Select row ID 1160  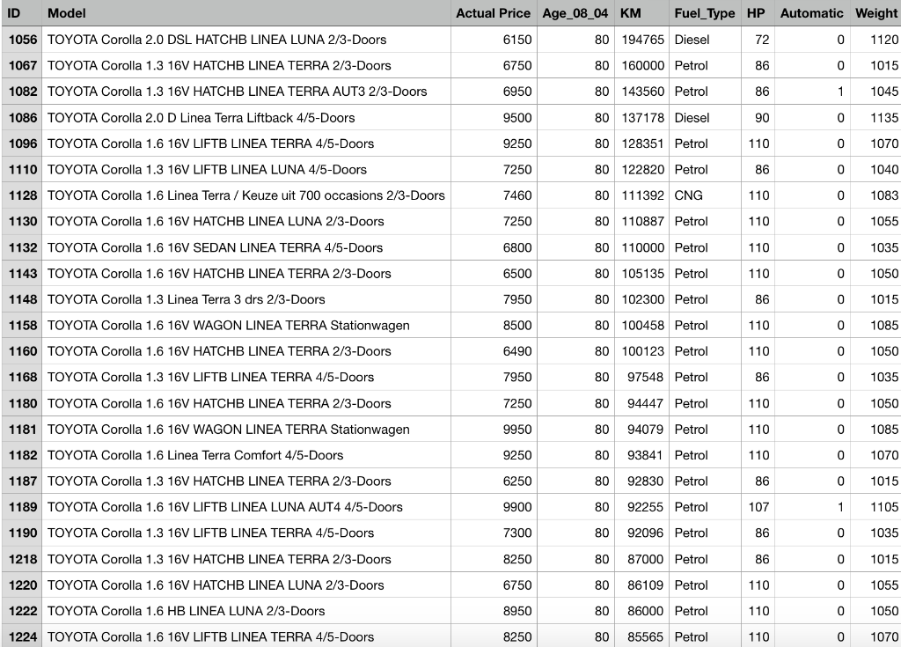point(21,351)
